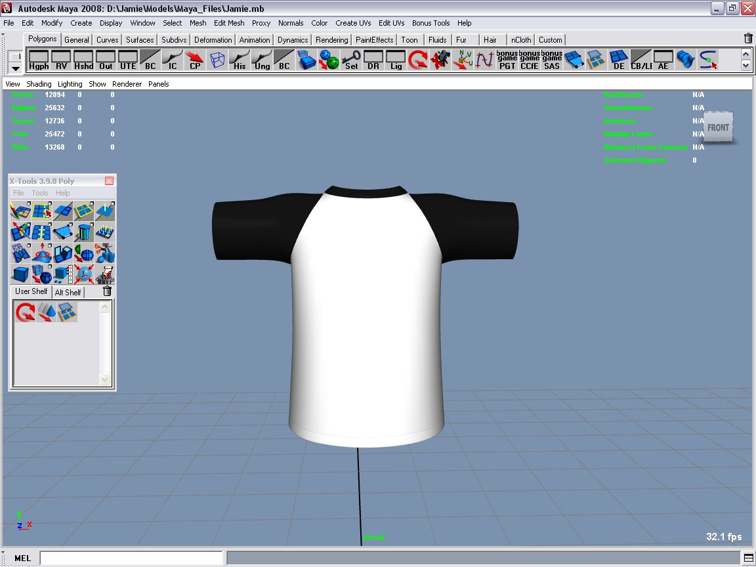Click the MEL command input field

[131, 558]
